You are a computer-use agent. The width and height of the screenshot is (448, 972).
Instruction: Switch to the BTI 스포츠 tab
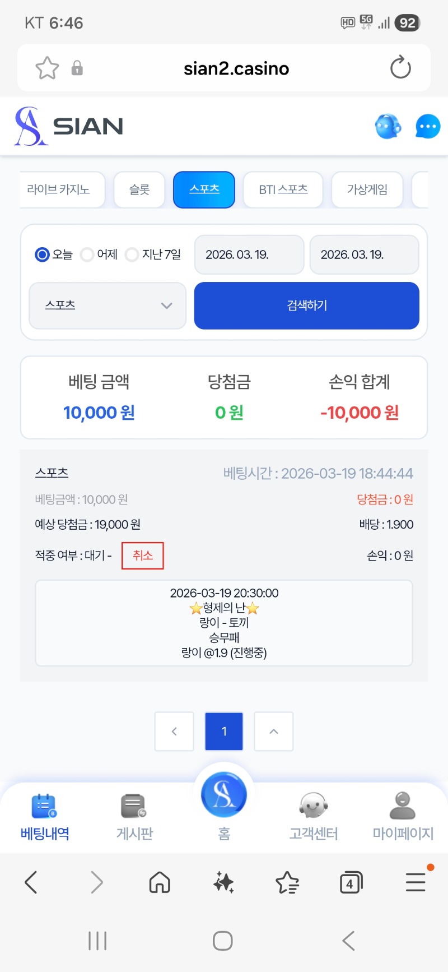[283, 189]
